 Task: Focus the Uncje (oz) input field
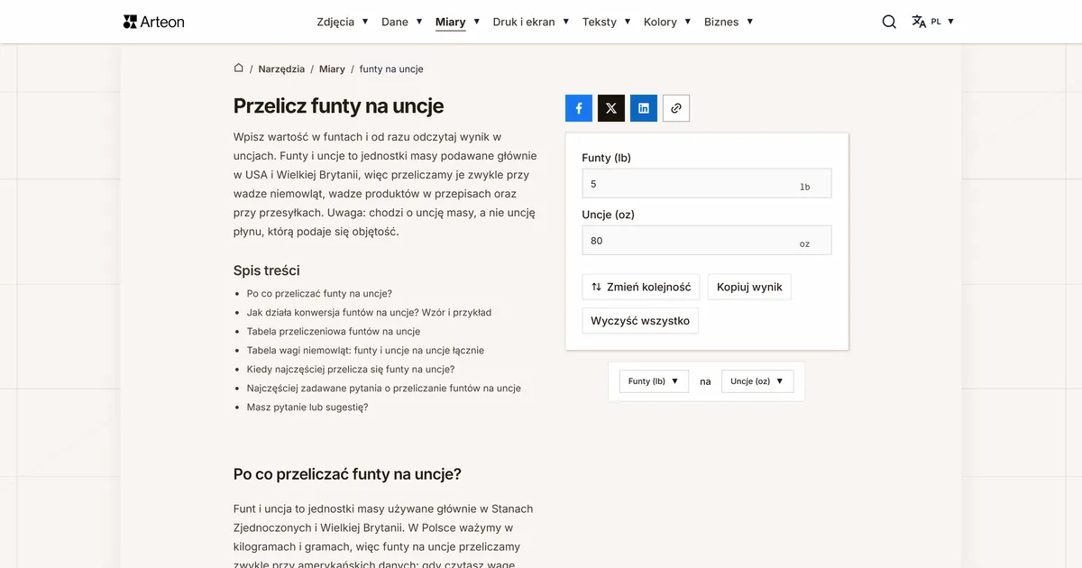[707, 241]
